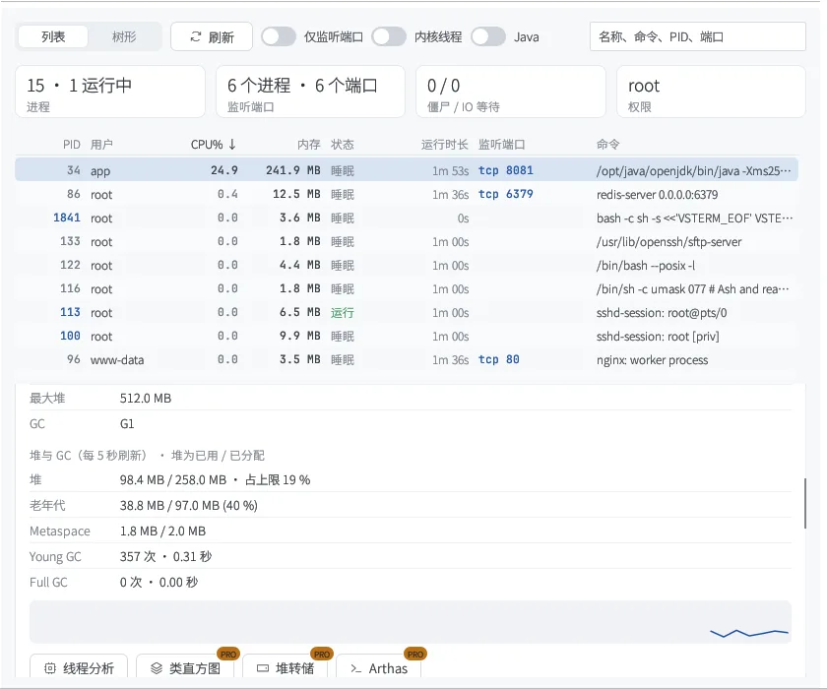Click the PID 100 link
The width and height of the screenshot is (827, 689).
pyautogui.click(x=70, y=336)
